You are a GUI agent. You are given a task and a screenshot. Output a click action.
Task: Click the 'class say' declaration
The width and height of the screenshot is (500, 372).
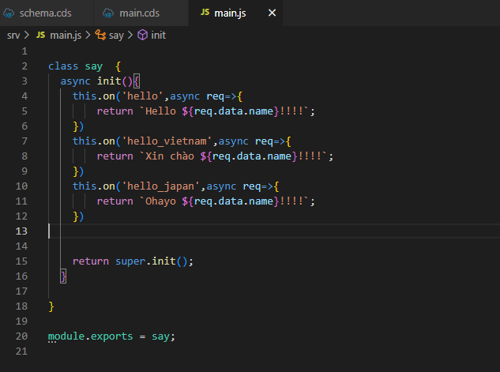[75, 66]
